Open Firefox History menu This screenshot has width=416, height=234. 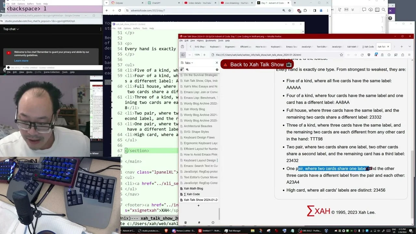(x=200, y=41)
